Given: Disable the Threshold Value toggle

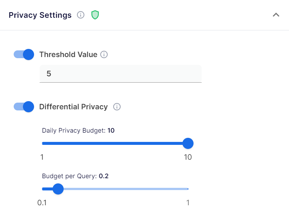Looking at the screenshot, I should click(x=24, y=54).
